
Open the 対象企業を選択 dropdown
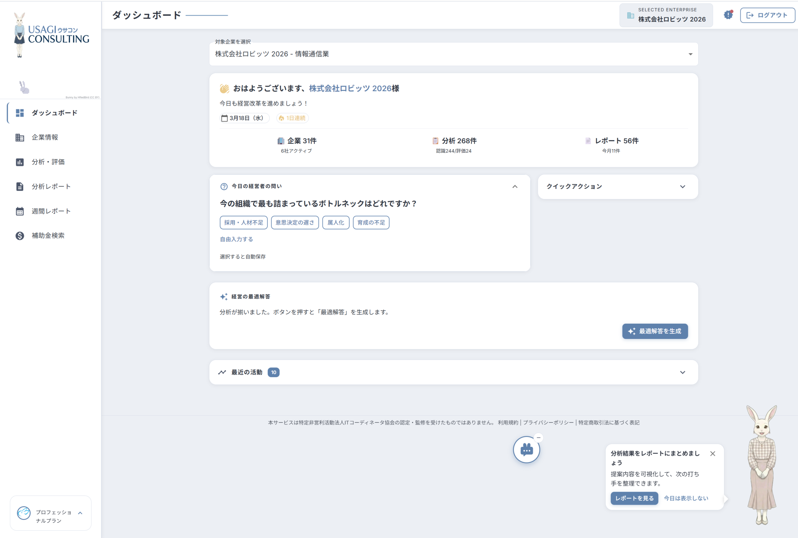(x=453, y=54)
